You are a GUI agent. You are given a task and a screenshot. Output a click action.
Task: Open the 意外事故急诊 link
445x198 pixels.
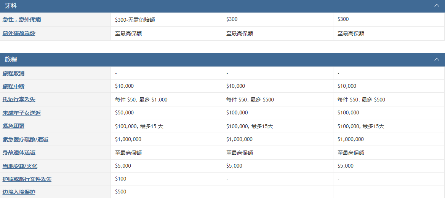point(19,33)
